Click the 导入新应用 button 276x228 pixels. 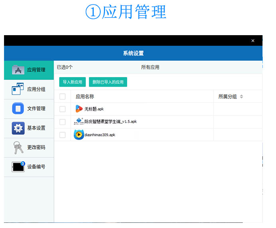pyautogui.click(x=73, y=82)
